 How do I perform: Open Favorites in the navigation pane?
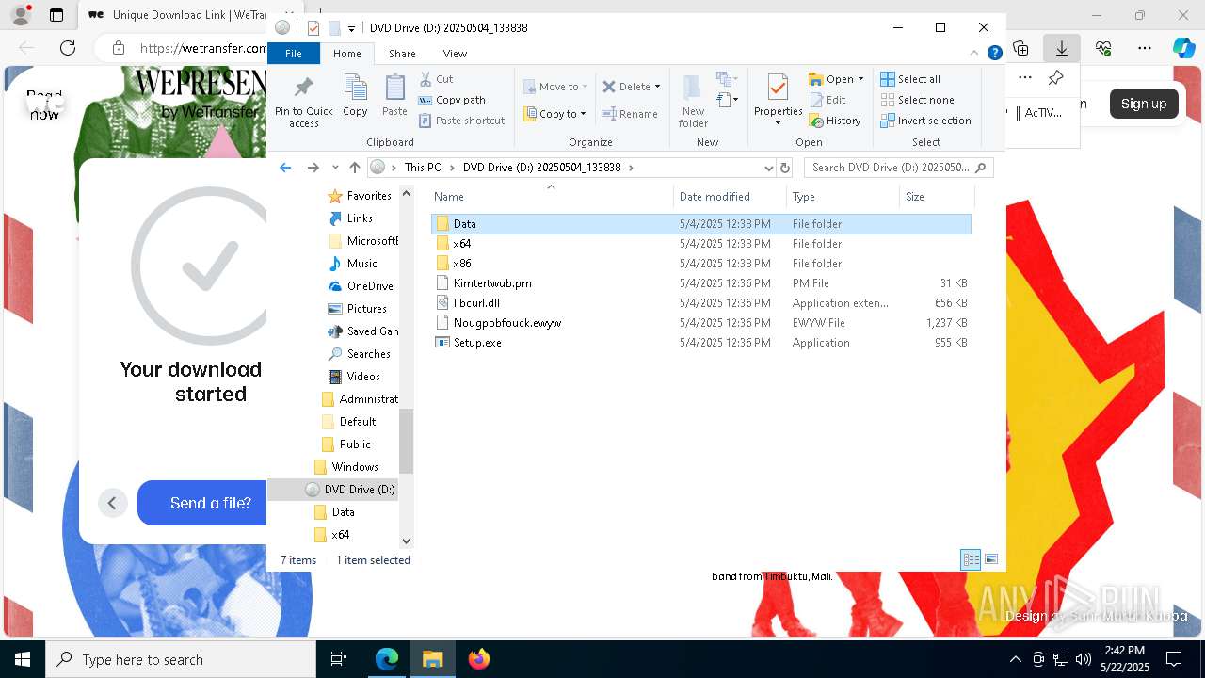(x=359, y=196)
